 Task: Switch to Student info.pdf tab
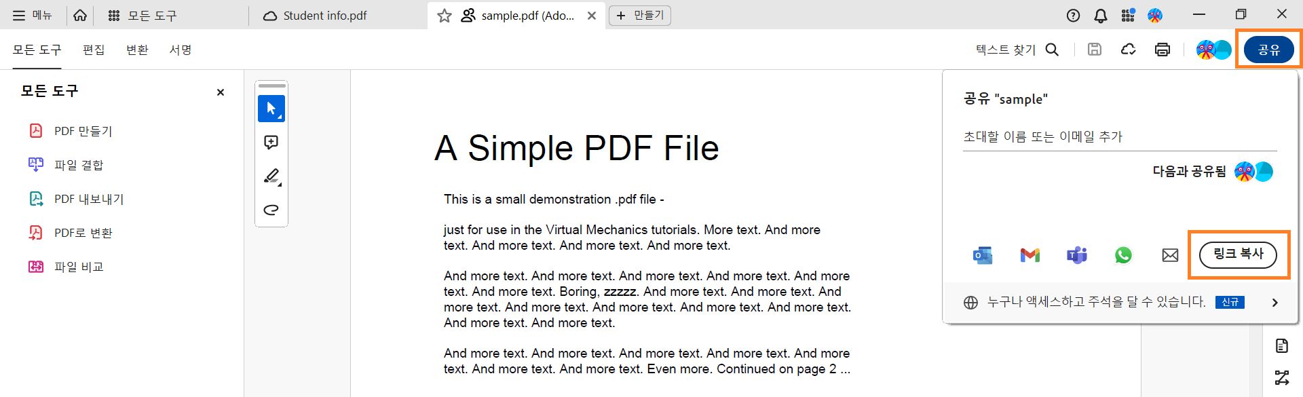coord(324,16)
